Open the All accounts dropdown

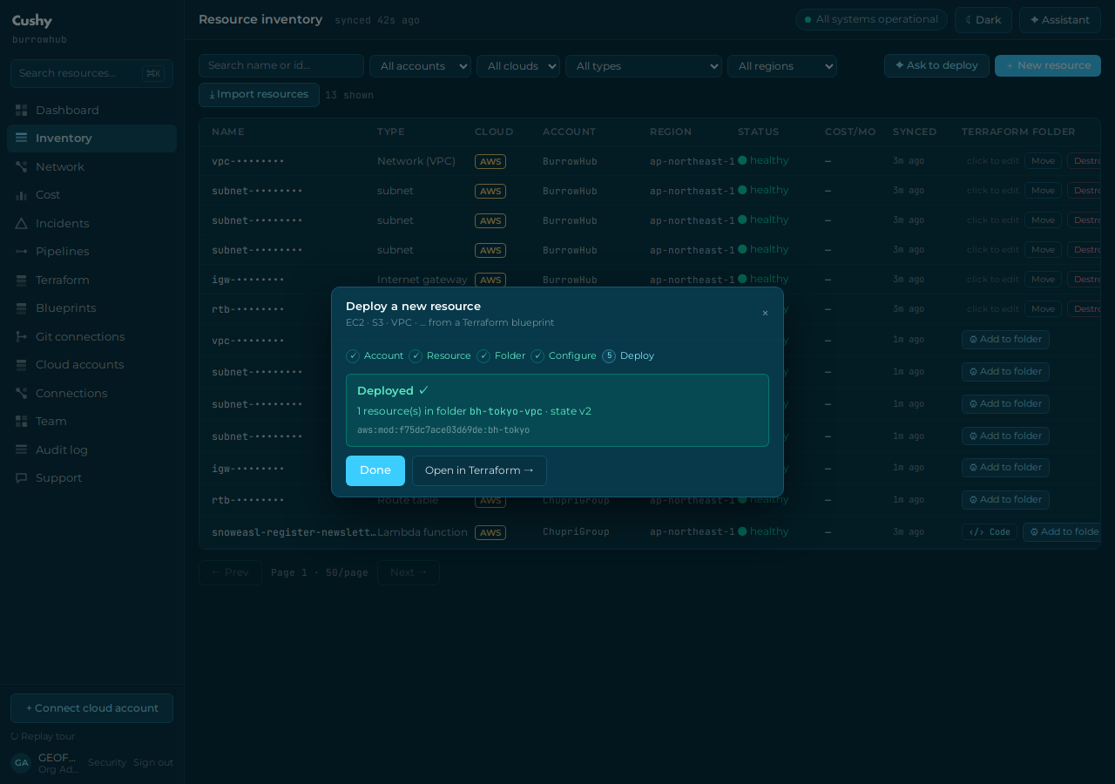point(420,66)
